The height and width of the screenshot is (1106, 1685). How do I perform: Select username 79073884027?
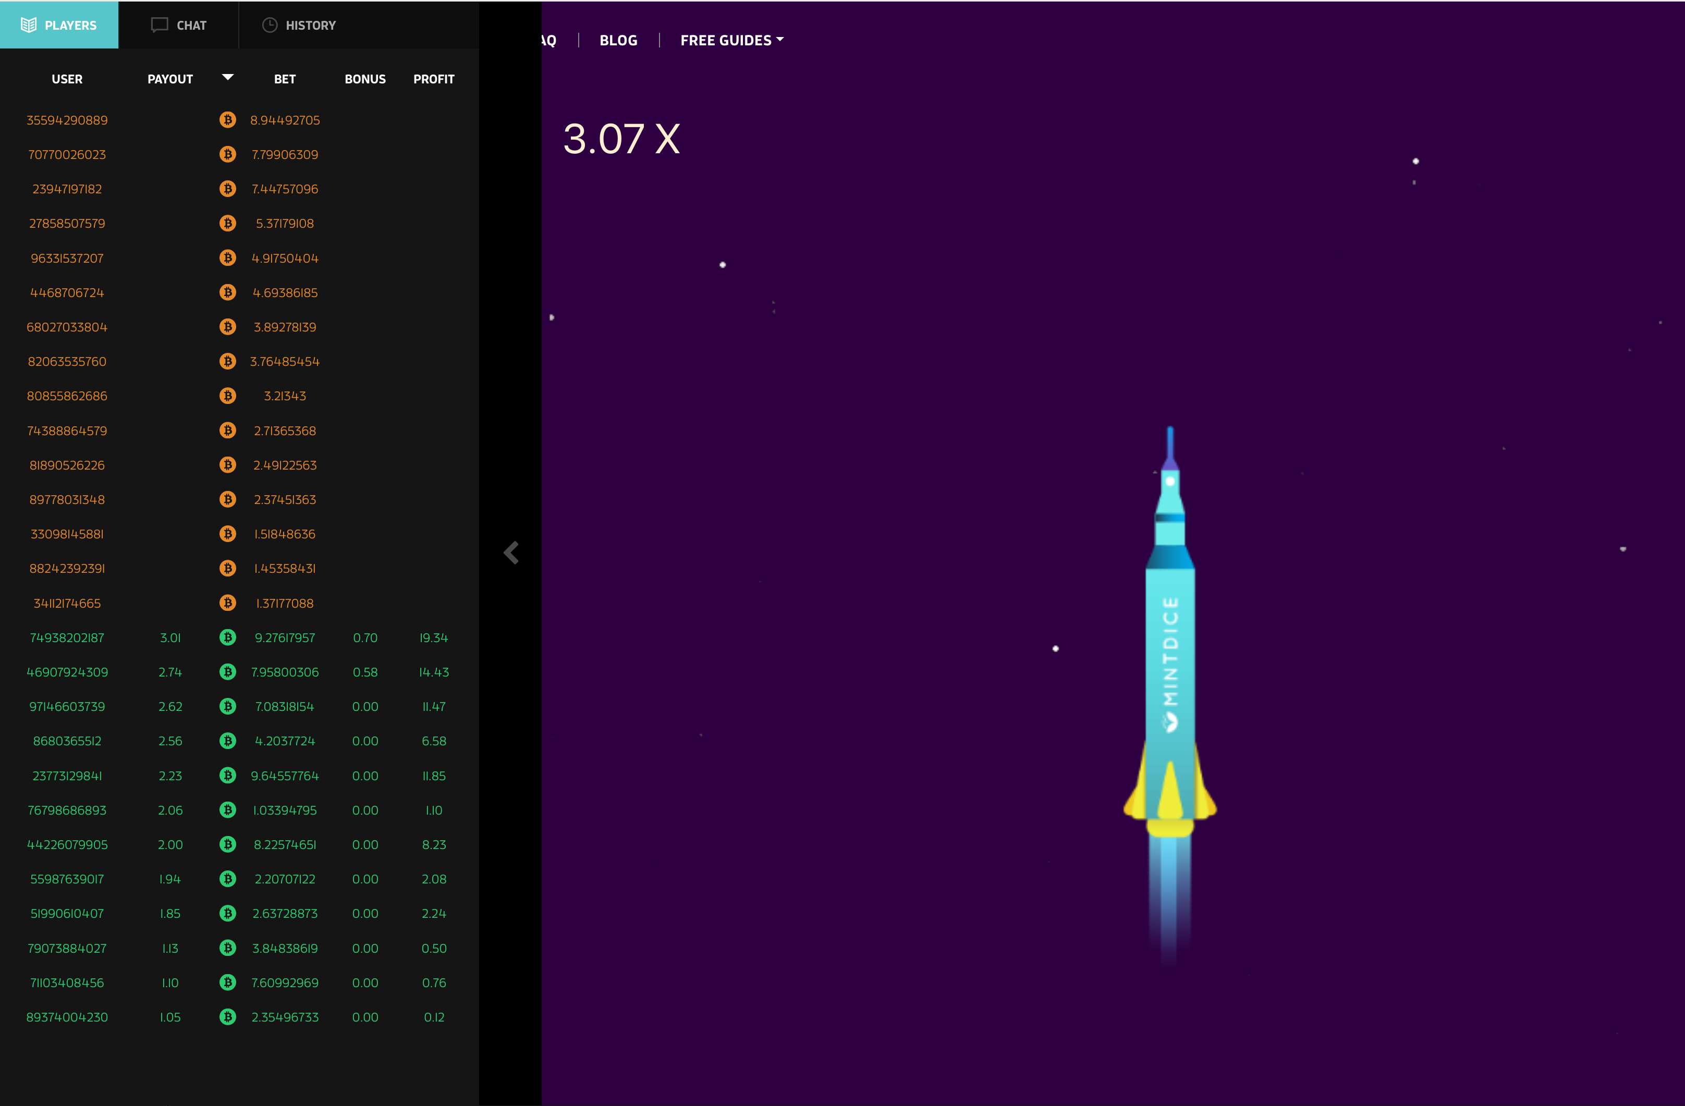pos(67,948)
